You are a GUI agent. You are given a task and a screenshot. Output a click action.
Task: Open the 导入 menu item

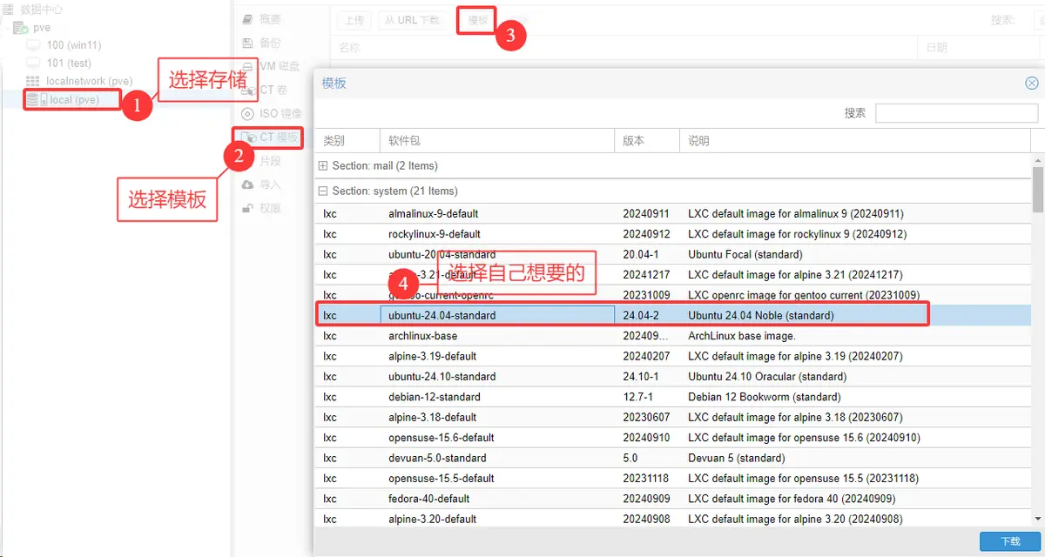click(x=270, y=185)
